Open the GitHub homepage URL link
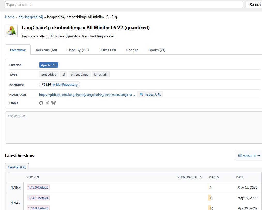 click(87, 95)
